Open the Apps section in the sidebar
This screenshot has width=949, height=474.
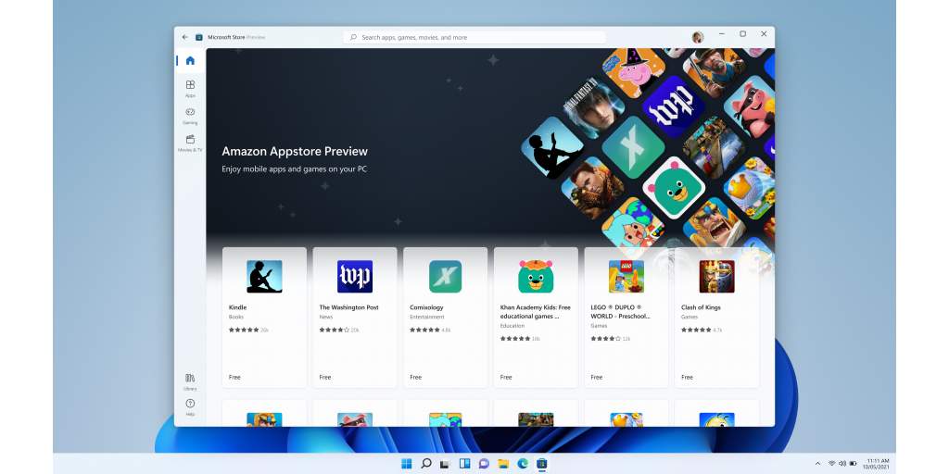click(x=190, y=87)
